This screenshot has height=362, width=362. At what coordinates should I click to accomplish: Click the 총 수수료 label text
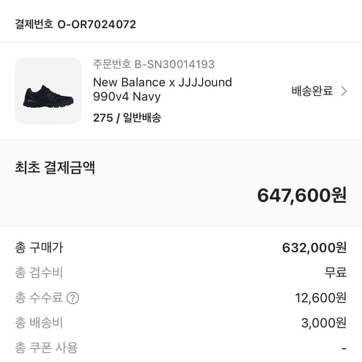[x=39, y=298]
